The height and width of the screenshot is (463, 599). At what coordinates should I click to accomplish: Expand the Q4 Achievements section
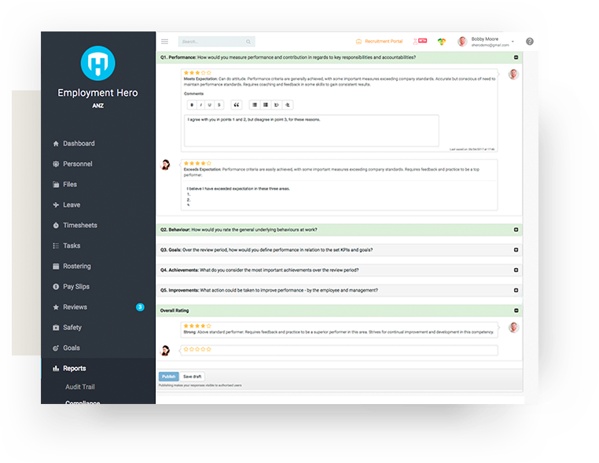[x=516, y=270]
